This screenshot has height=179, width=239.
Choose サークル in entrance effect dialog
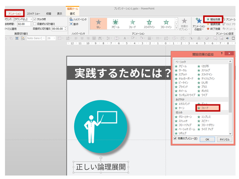pyautogui.click(x=181, y=71)
